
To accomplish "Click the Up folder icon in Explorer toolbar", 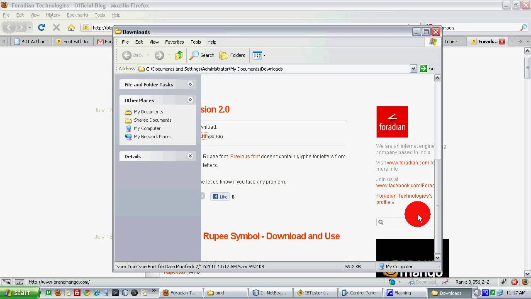I will pyautogui.click(x=179, y=55).
